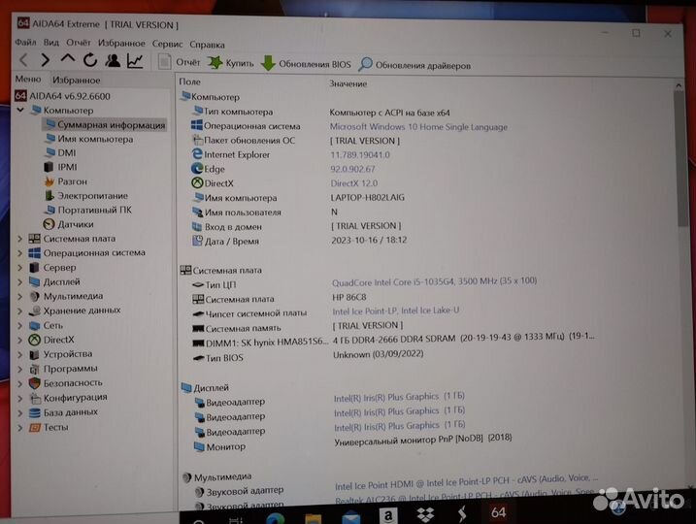Open the Избранное menu in the menu bar
Image resolution: width=696 pixels, height=524 pixels.
(x=121, y=43)
